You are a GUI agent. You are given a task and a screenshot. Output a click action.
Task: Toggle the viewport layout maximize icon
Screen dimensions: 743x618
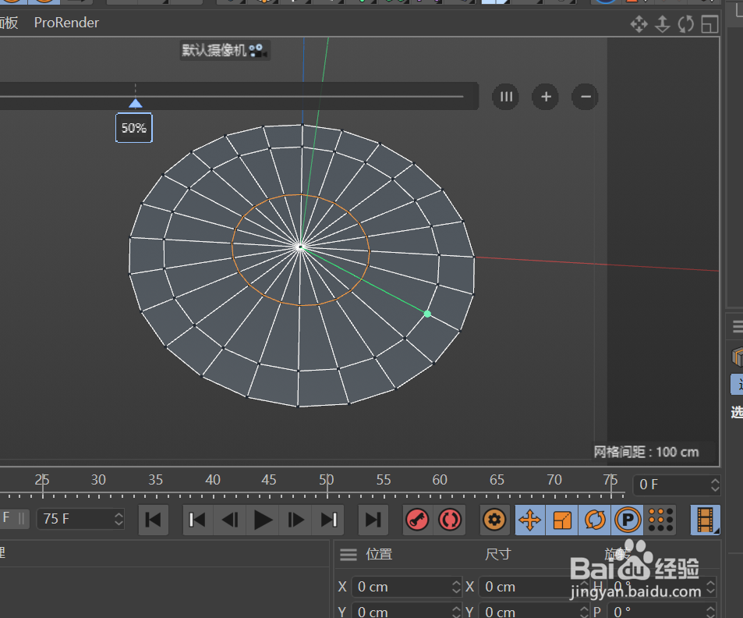click(x=709, y=23)
